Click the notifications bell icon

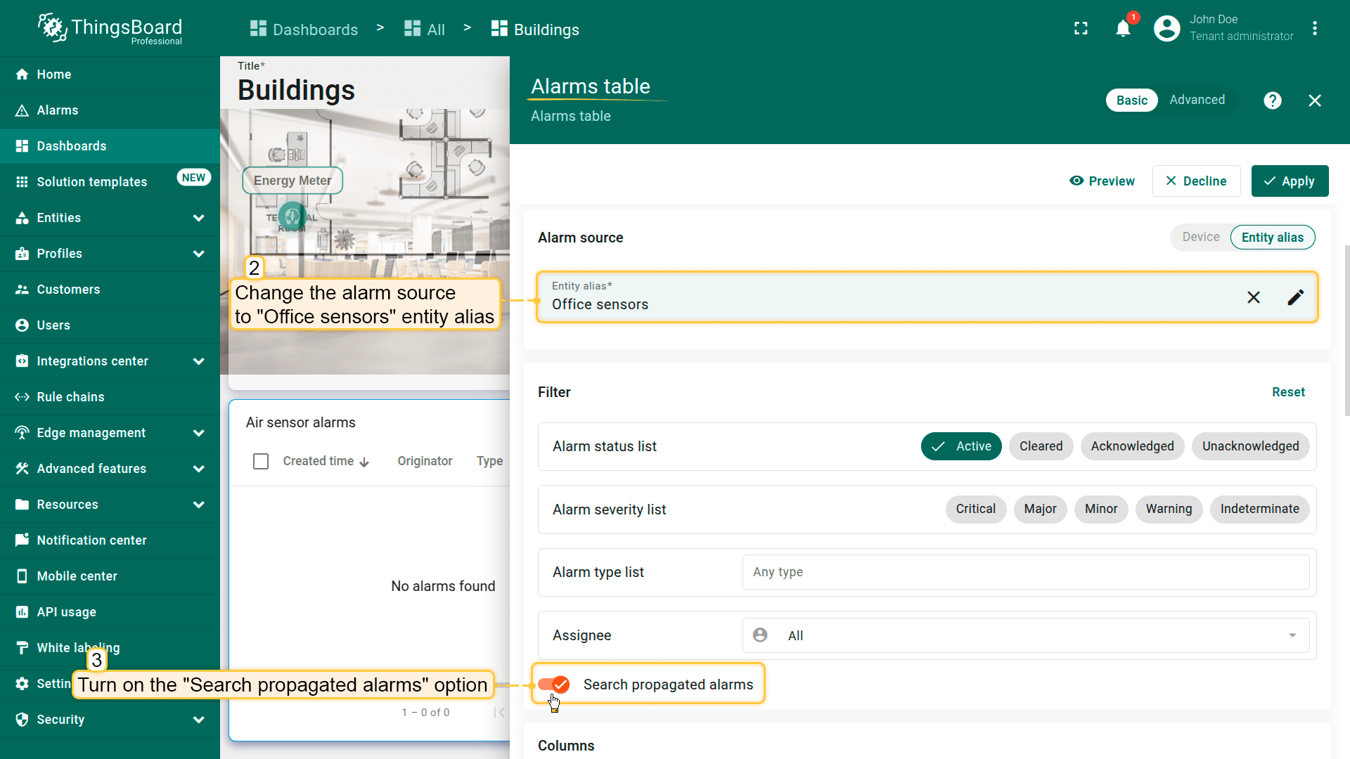tap(1123, 29)
